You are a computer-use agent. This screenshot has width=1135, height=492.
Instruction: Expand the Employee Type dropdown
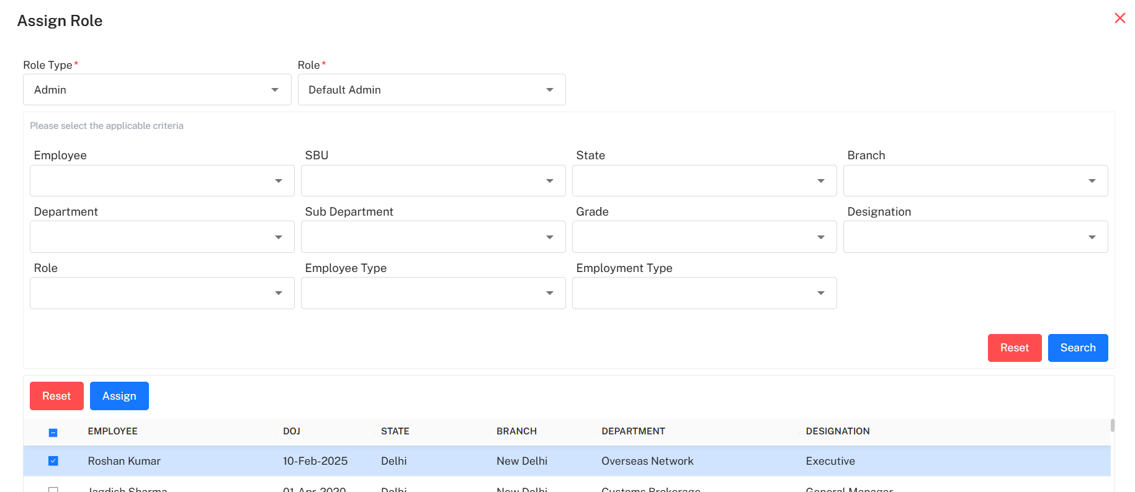point(433,293)
